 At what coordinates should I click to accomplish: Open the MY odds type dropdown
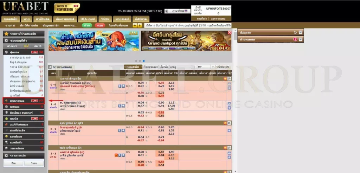(205, 67)
